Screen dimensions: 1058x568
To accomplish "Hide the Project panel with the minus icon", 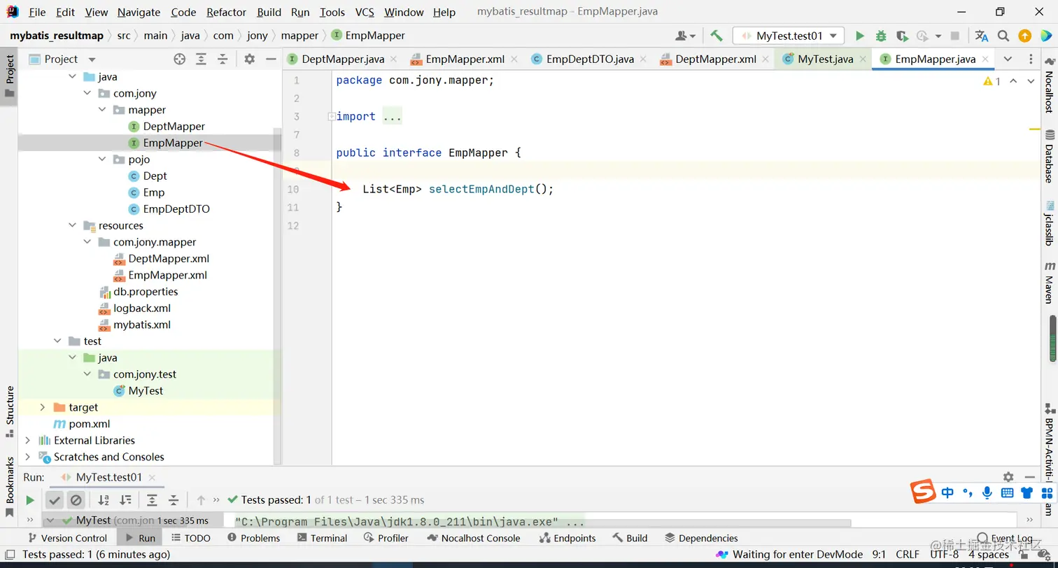I will point(271,59).
